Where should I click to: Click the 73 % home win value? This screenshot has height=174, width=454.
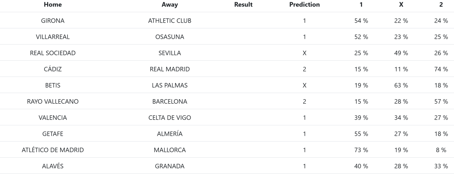(361, 150)
